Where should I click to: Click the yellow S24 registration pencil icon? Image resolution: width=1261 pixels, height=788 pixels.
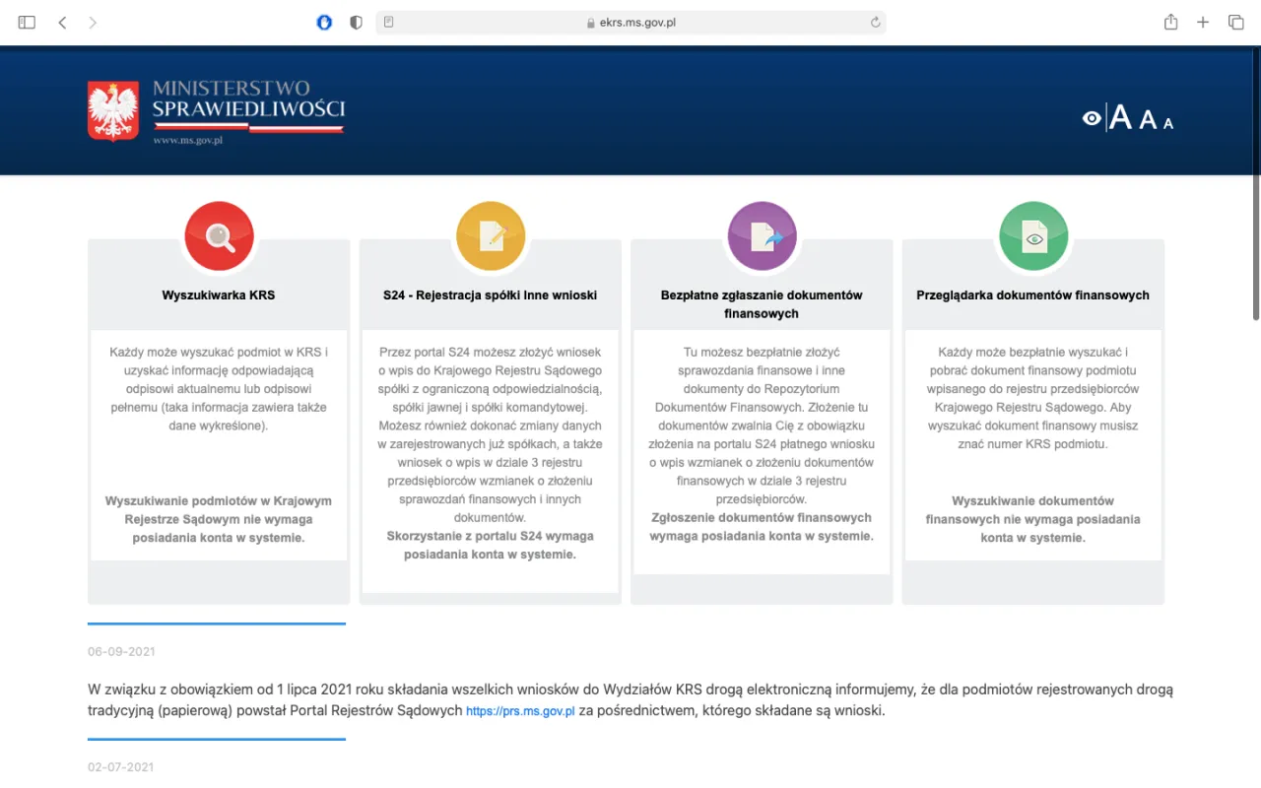[491, 236]
